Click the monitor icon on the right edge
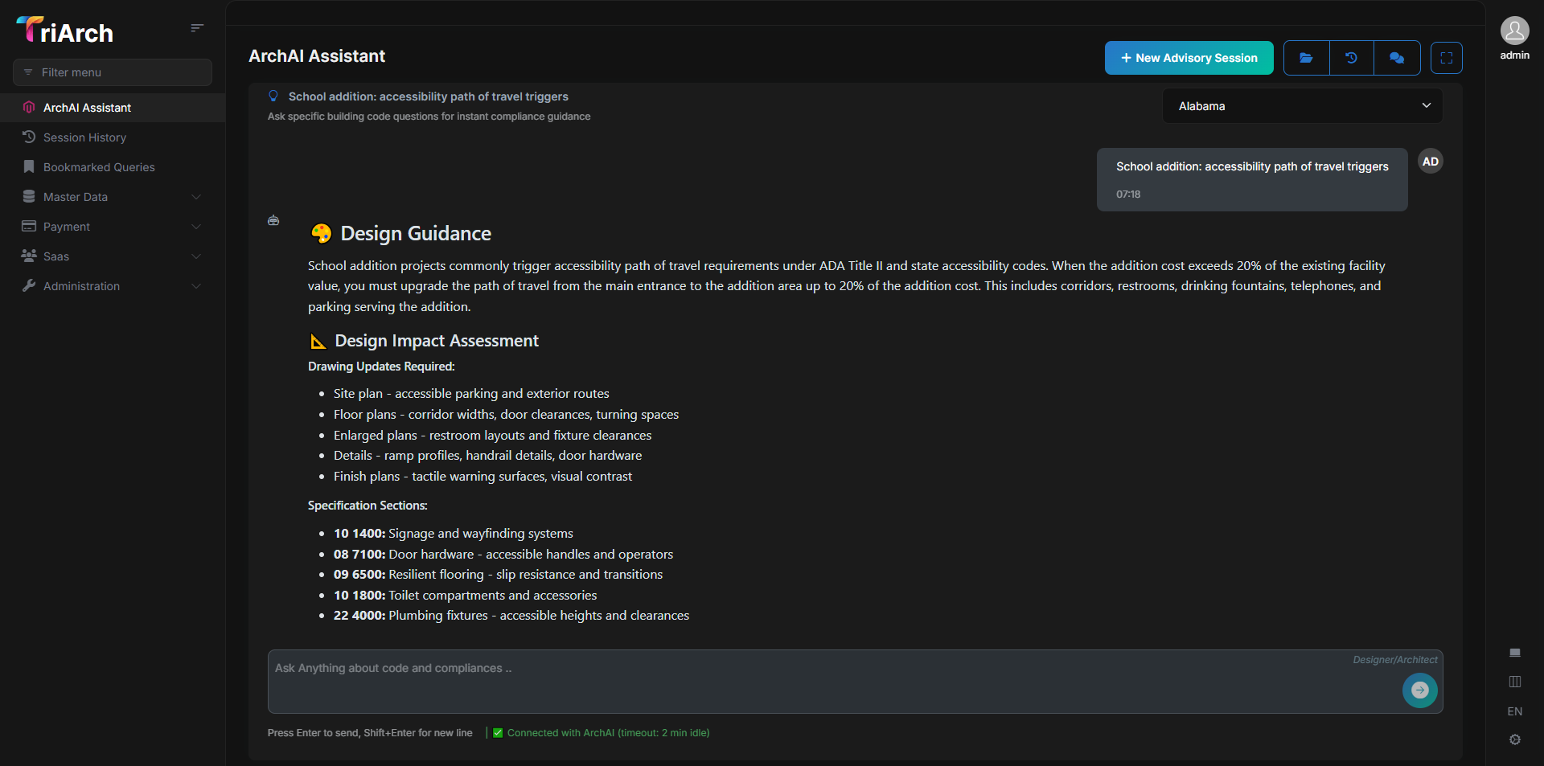This screenshot has width=1544, height=766. pos(1515,652)
